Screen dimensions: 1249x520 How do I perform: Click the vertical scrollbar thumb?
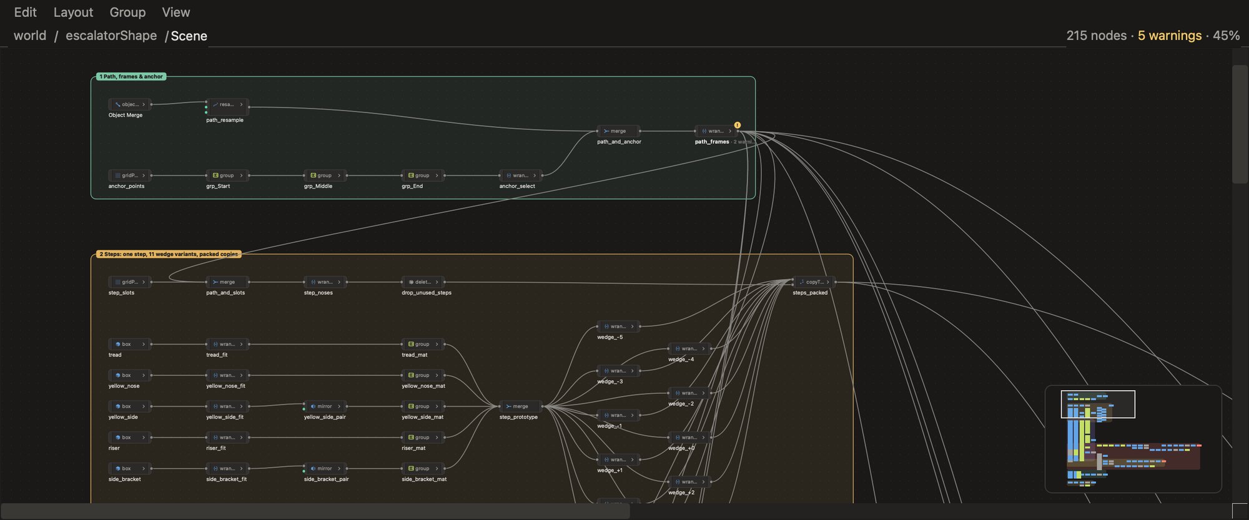click(1240, 124)
